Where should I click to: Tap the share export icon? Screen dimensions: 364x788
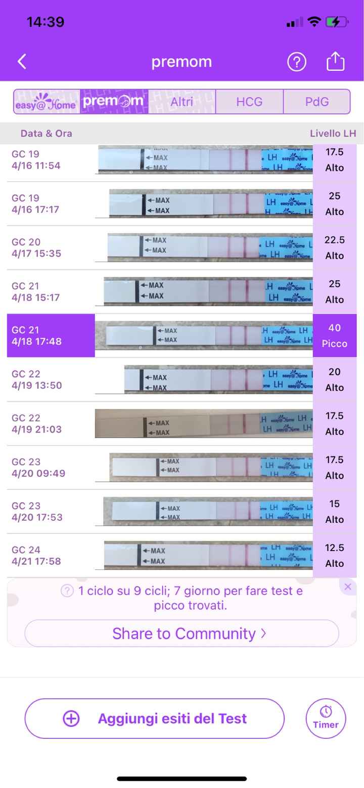tap(335, 62)
